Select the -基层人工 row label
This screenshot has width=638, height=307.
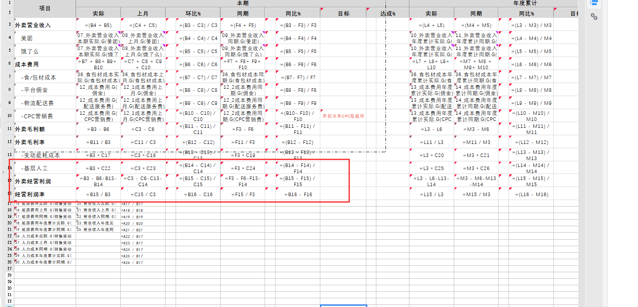click(45, 168)
